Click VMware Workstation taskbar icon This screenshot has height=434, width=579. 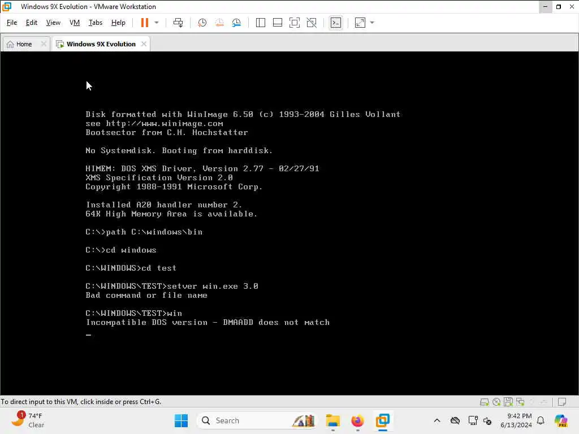point(383,420)
